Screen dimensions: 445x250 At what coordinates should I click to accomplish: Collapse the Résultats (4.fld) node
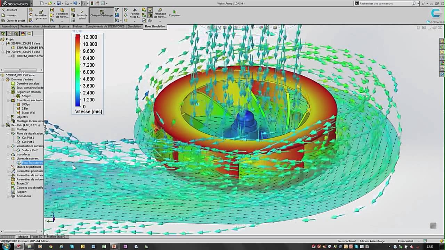click(x=3, y=125)
